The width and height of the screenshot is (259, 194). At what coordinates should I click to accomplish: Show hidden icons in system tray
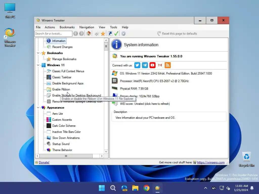[205, 188]
